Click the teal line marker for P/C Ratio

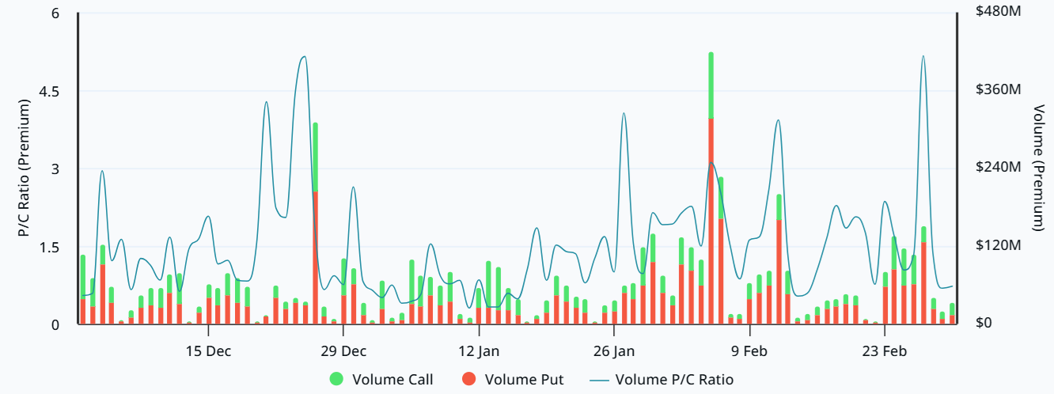point(599,380)
